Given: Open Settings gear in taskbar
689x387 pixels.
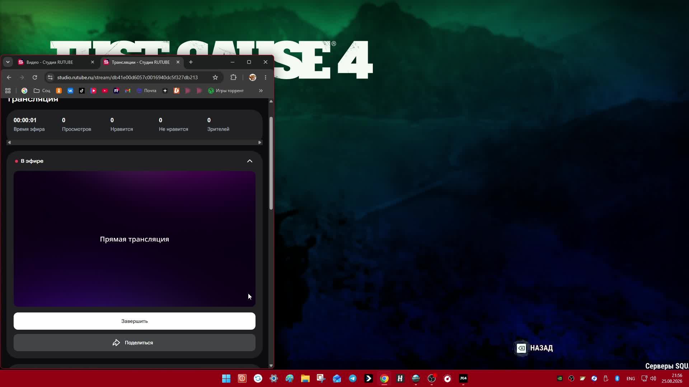Looking at the screenshot, I should tap(274, 378).
